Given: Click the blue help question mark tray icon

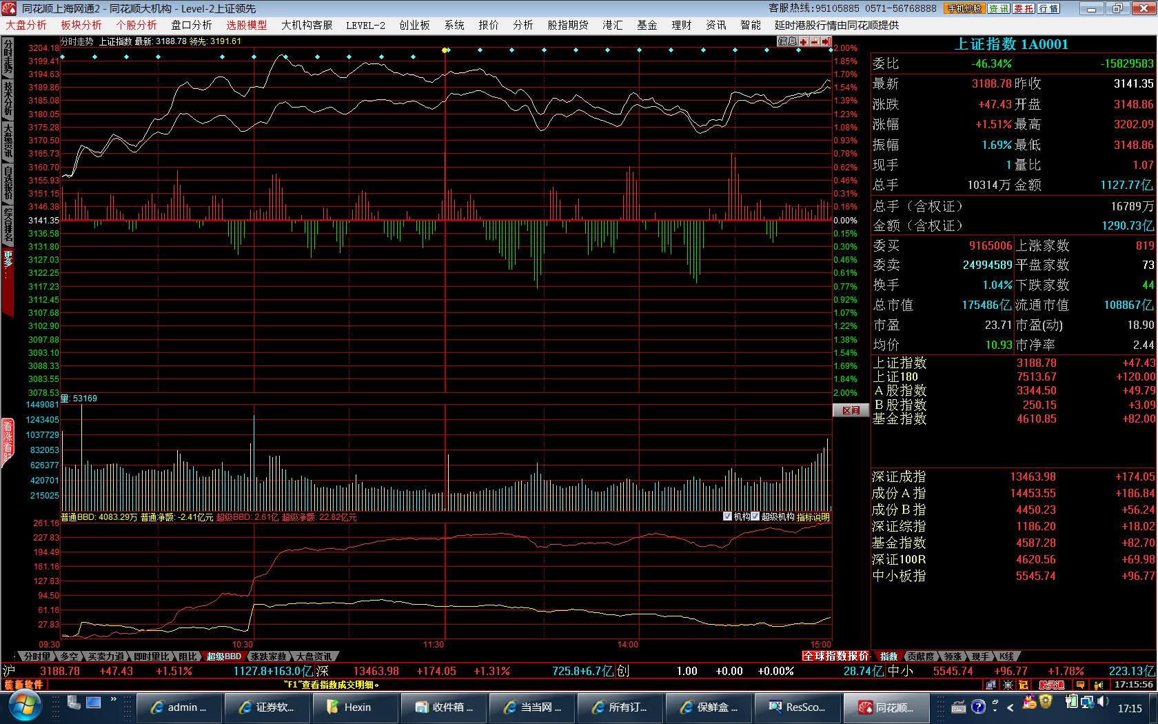Looking at the screenshot, I should tap(978, 707).
